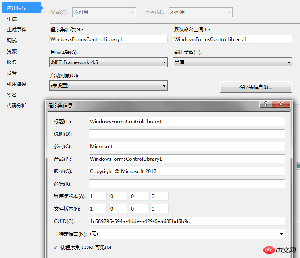Open the 配置 dropdown

click(104, 12)
